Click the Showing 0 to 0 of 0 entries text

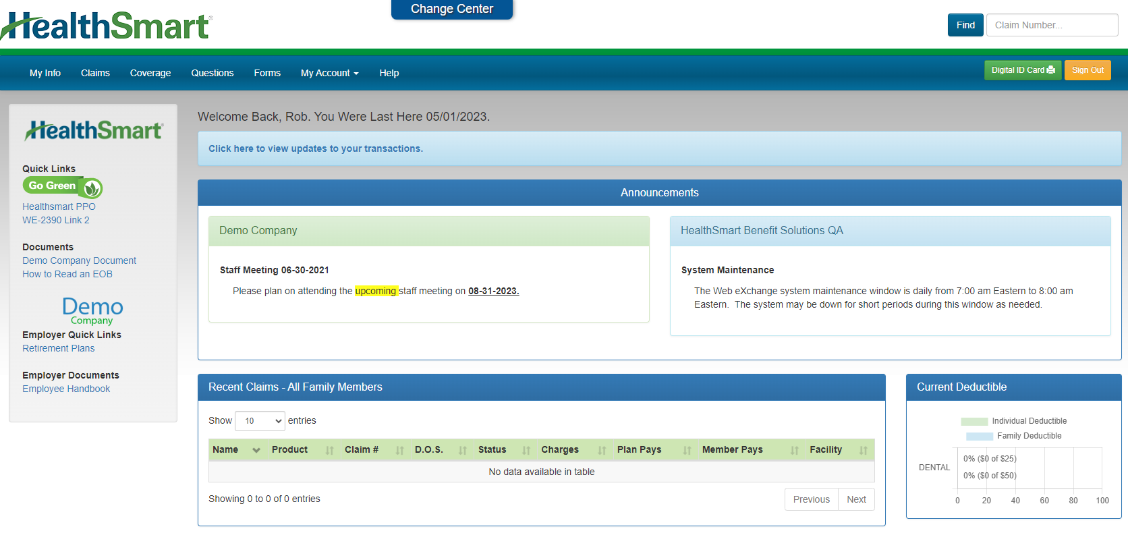point(264,499)
